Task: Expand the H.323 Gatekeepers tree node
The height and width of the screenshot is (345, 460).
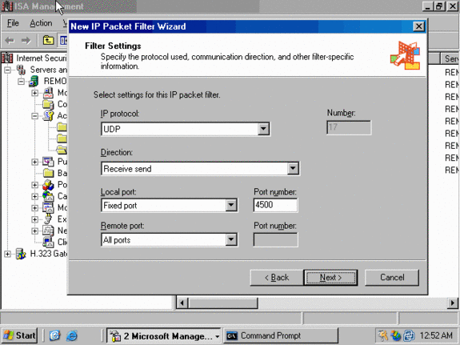Action: coord(7,254)
